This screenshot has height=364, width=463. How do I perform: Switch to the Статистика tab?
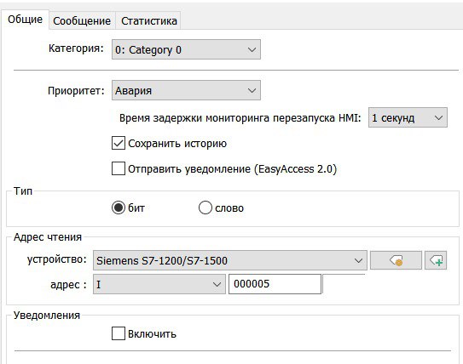pyautogui.click(x=149, y=20)
